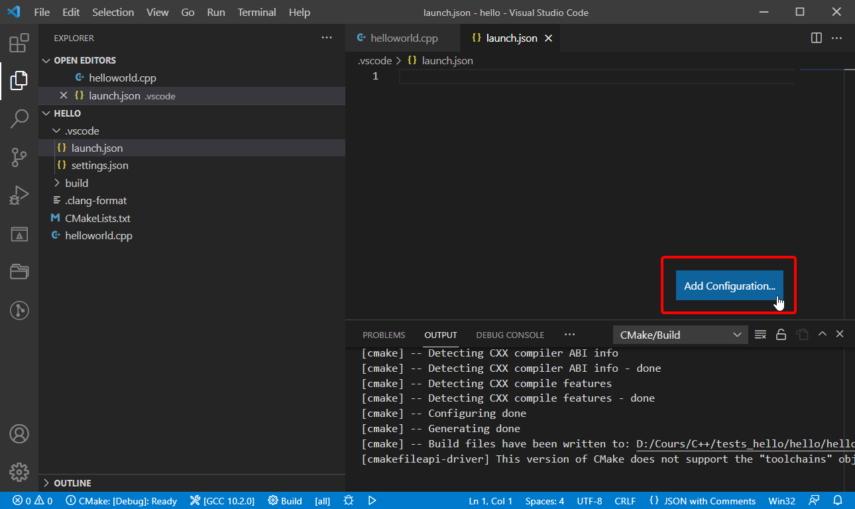Collapse the .vscode folder
The height and width of the screenshot is (509, 855).
(56, 131)
